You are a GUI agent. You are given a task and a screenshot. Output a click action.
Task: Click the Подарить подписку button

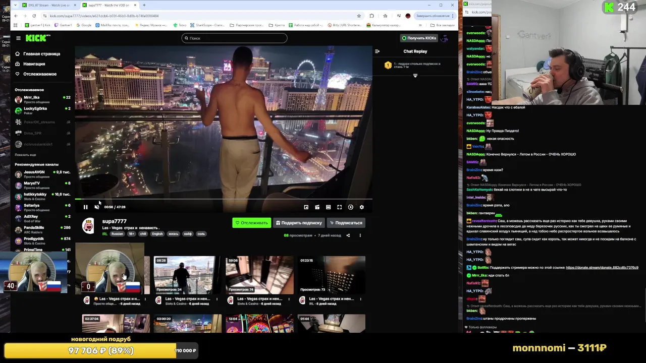(299, 223)
